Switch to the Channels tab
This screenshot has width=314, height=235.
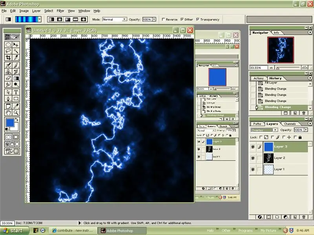tap(290, 124)
